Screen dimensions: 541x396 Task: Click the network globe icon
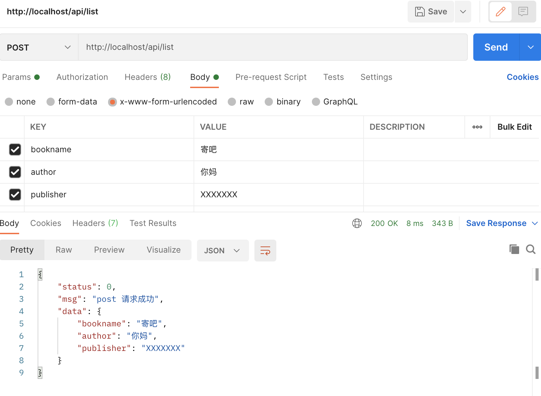pyautogui.click(x=357, y=223)
